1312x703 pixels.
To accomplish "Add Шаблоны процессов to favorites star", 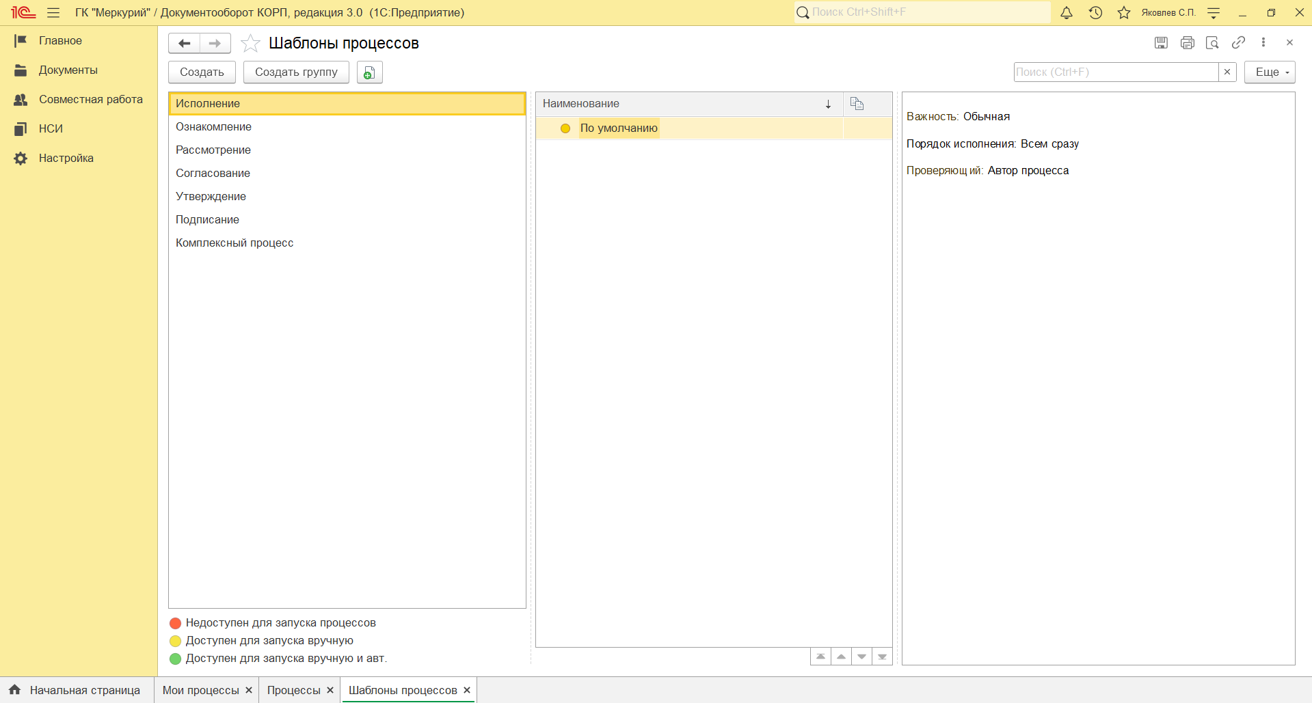I will point(250,43).
